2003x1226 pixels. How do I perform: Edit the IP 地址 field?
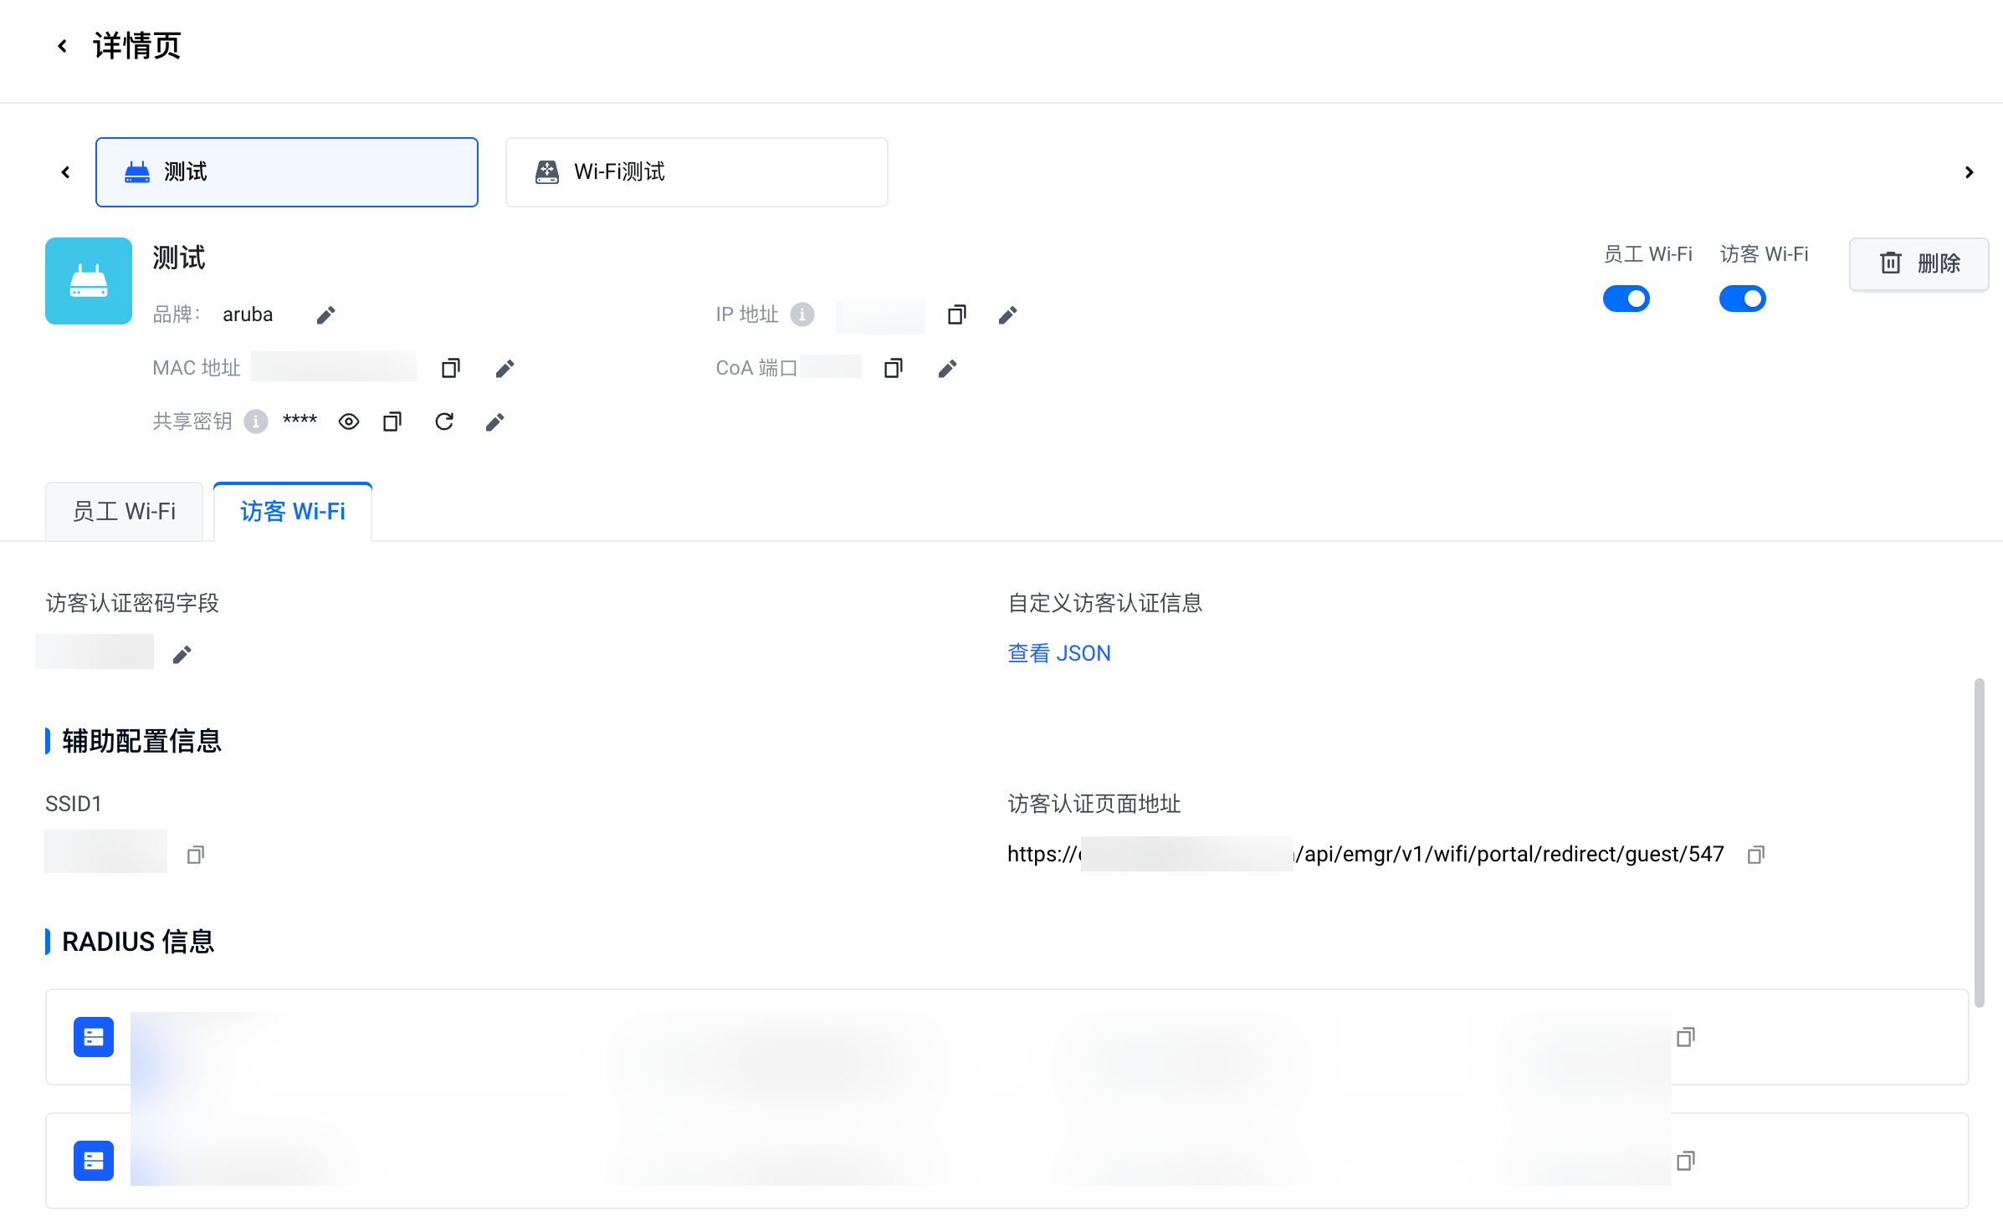pyautogui.click(x=1008, y=315)
